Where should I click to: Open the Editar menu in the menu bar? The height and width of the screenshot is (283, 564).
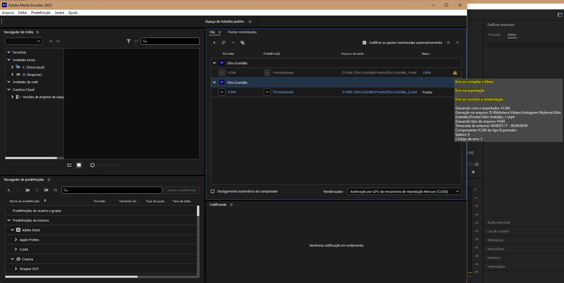[x=23, y=13]
